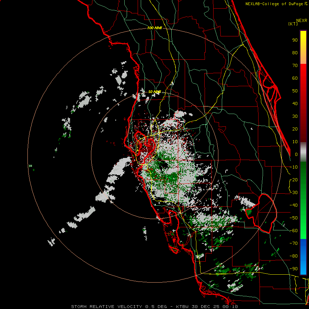Select the negative 80 knot scale label
This screenshot has height=309, width=309.
point(294,256)
